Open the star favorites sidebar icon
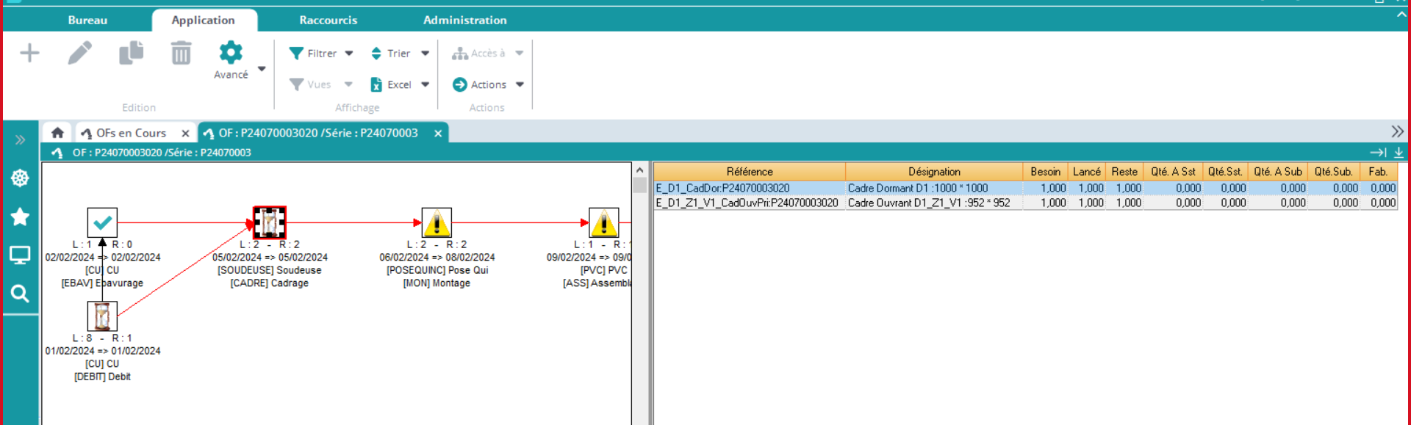This screenshot has height=425, width=1411. tap(20, 217)
